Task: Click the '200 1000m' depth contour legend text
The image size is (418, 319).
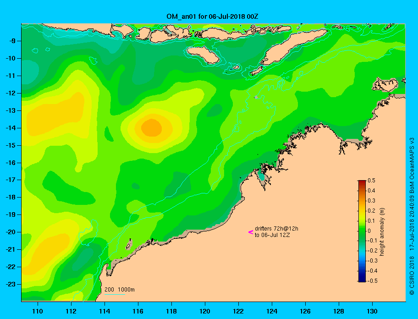Action: tap(120, 290)
